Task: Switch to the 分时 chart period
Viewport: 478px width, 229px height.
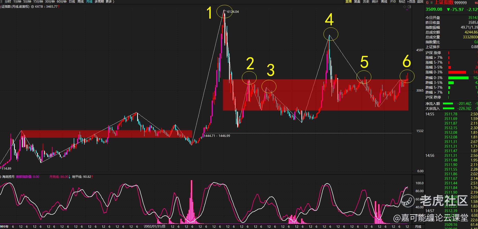Action: pos(8,2)
